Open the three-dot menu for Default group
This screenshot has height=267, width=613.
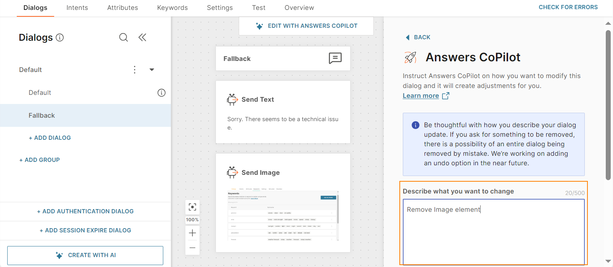135,70
